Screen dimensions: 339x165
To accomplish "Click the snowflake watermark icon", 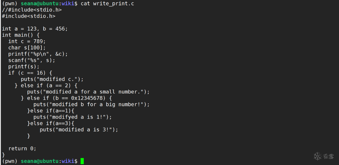I will pos(318,156).
